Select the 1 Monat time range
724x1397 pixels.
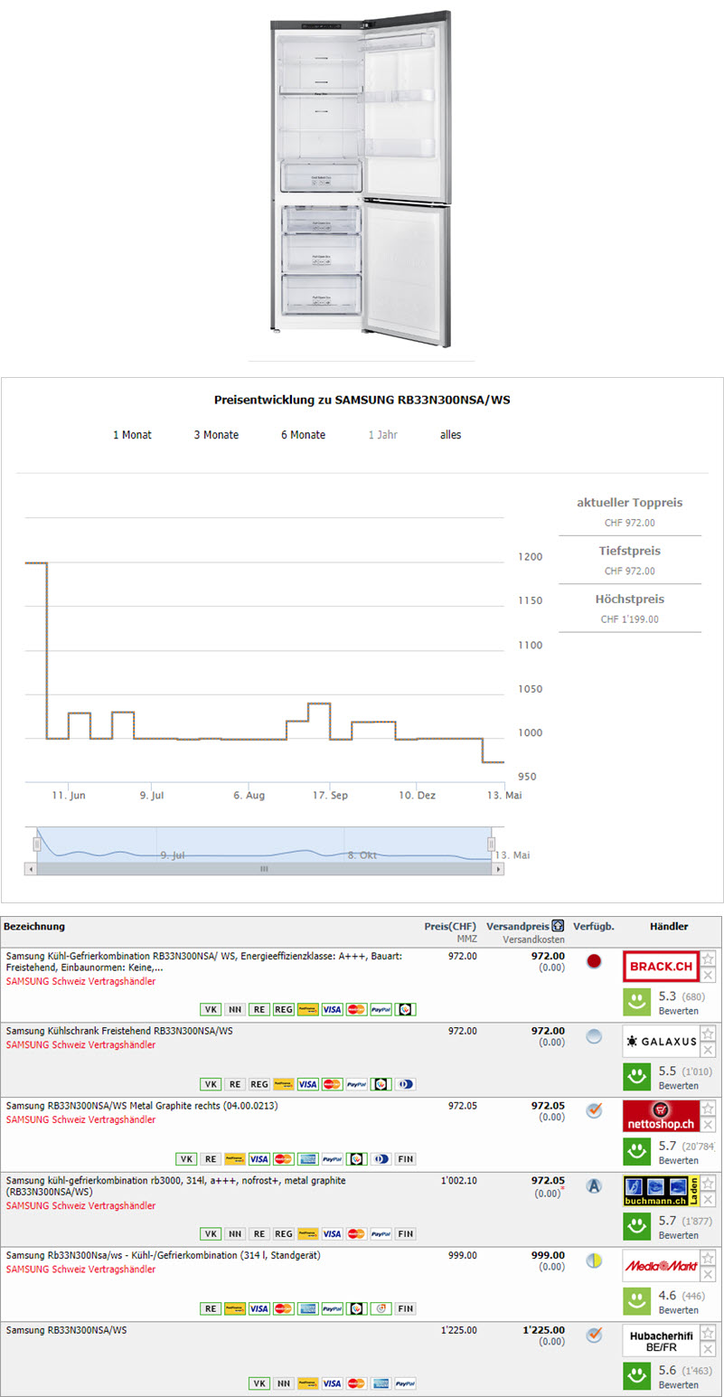pyautogui.click(x=132, y=435)
